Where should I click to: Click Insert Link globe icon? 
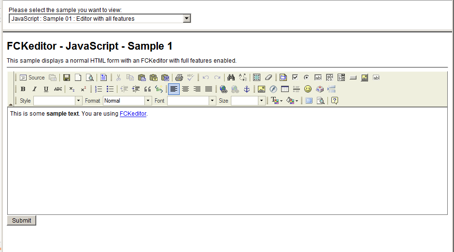click(223, 89)
